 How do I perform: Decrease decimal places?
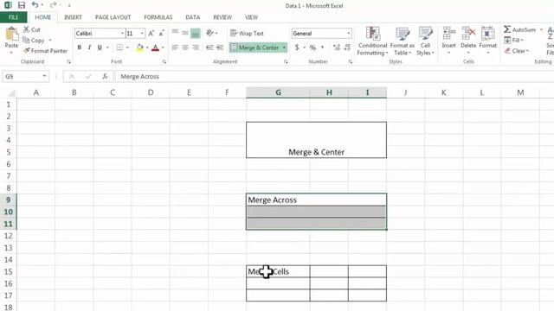pos(347,48)
